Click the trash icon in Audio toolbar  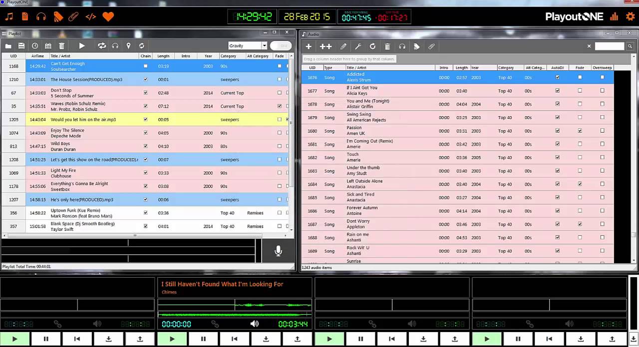point(387,46)
